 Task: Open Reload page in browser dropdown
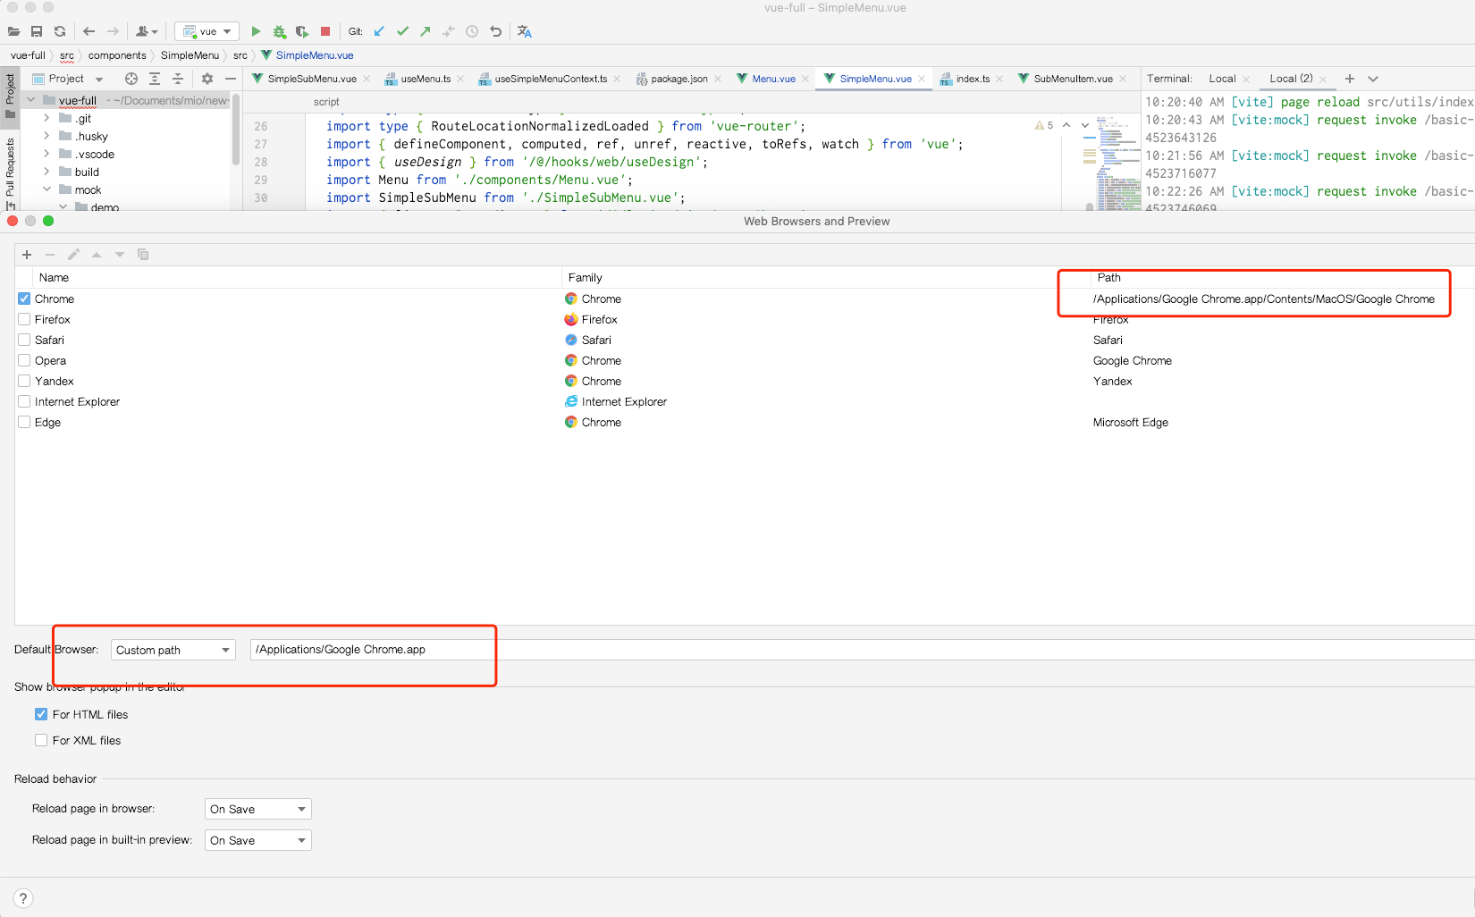pos(258,809)
